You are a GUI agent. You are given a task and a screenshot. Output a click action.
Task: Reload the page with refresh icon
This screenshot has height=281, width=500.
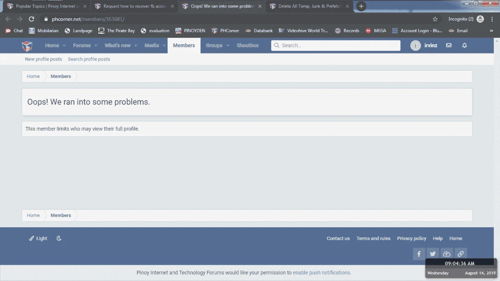(31, 19)
